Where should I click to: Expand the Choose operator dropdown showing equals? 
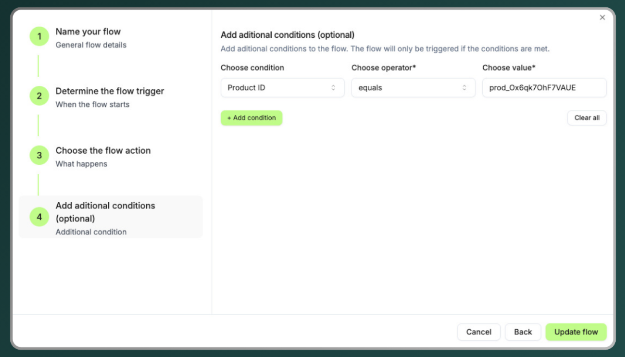(x=413, y=88)
